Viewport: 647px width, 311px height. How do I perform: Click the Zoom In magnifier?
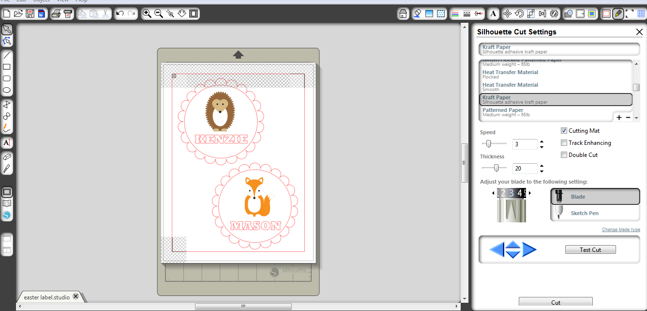147,14
